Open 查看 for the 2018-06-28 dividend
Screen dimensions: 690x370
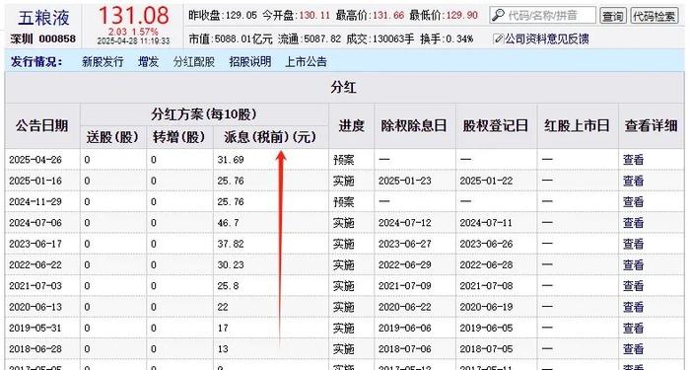click(x=633, y=349)
